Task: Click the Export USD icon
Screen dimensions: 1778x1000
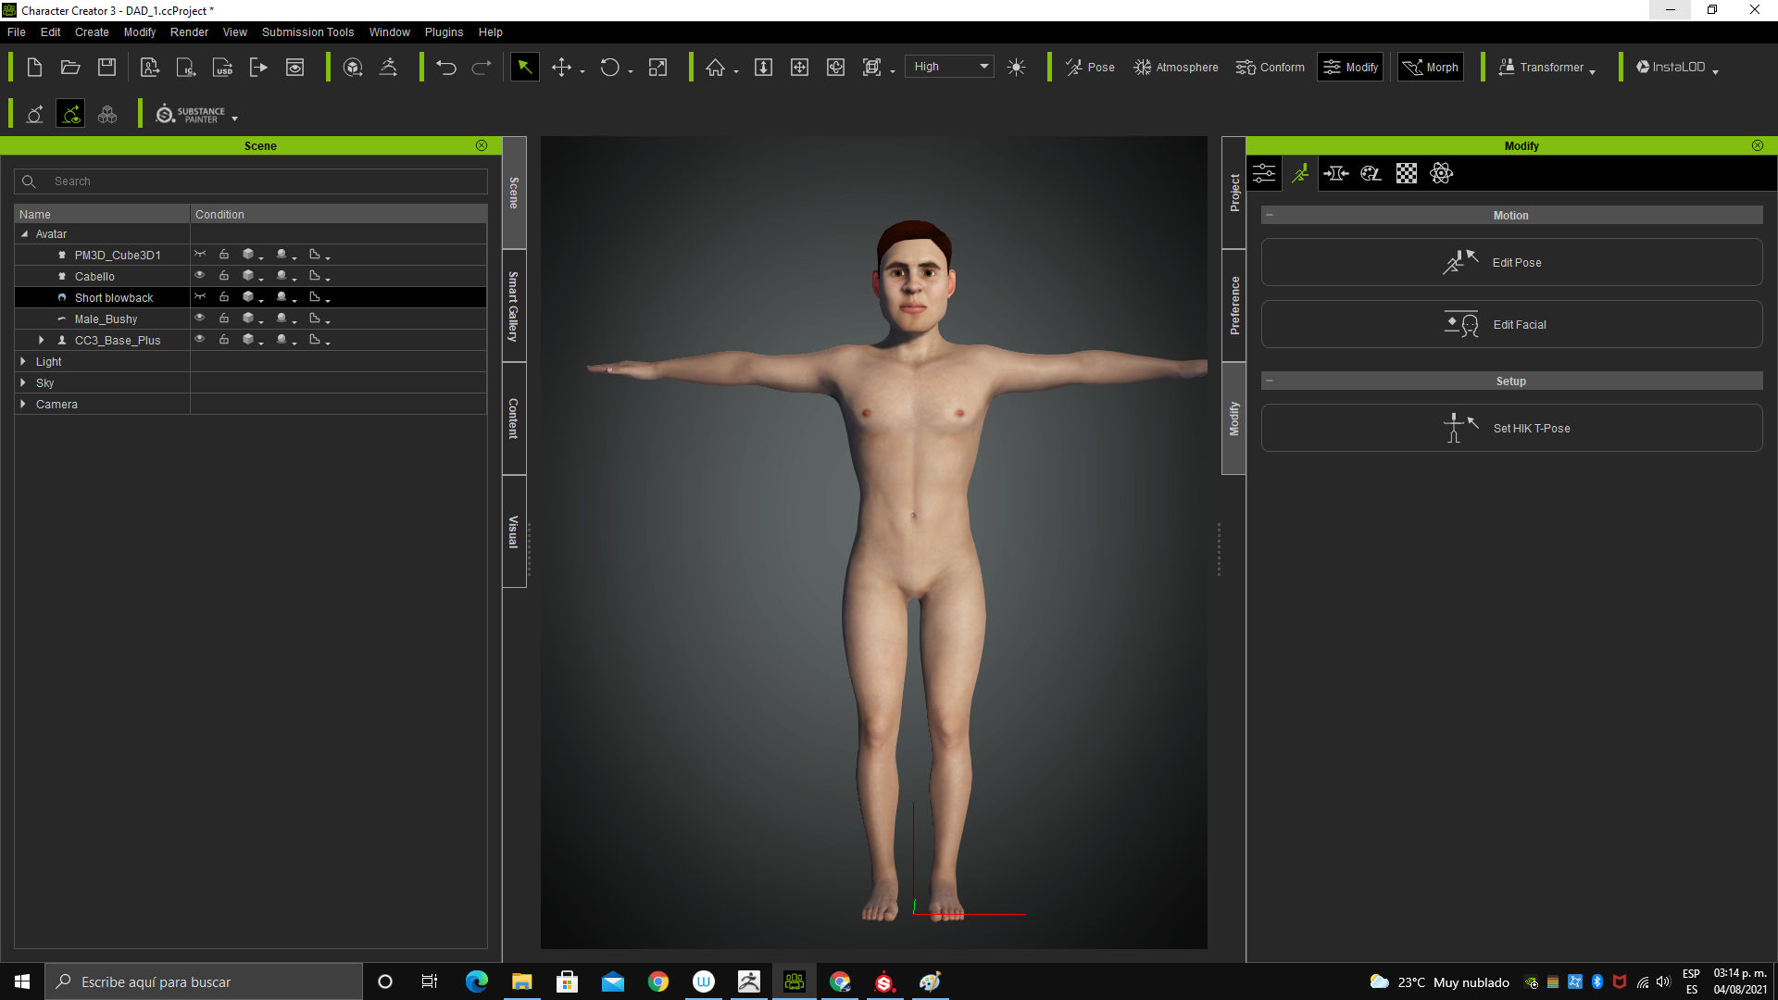Action: point(222,68)
